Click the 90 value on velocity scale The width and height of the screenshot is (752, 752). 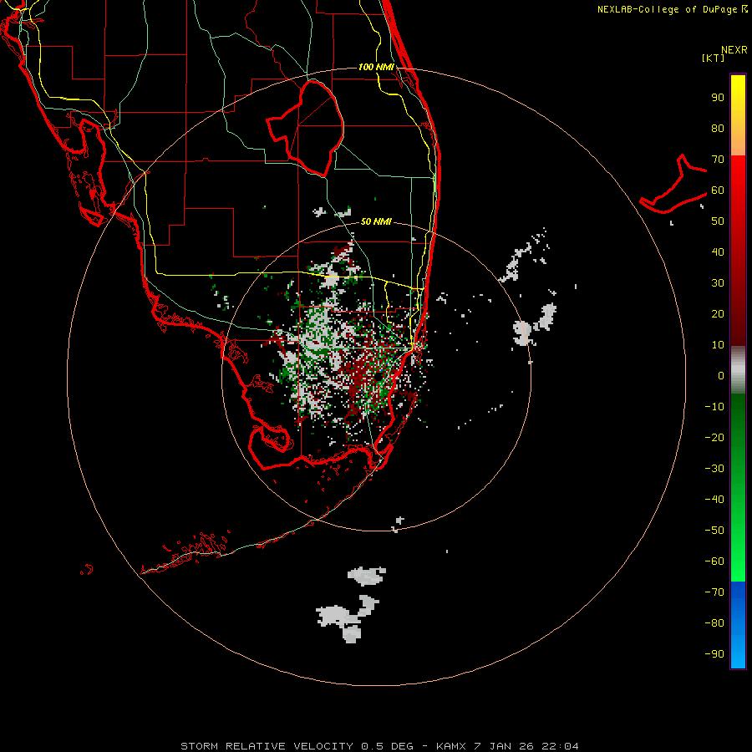point(718,98)
